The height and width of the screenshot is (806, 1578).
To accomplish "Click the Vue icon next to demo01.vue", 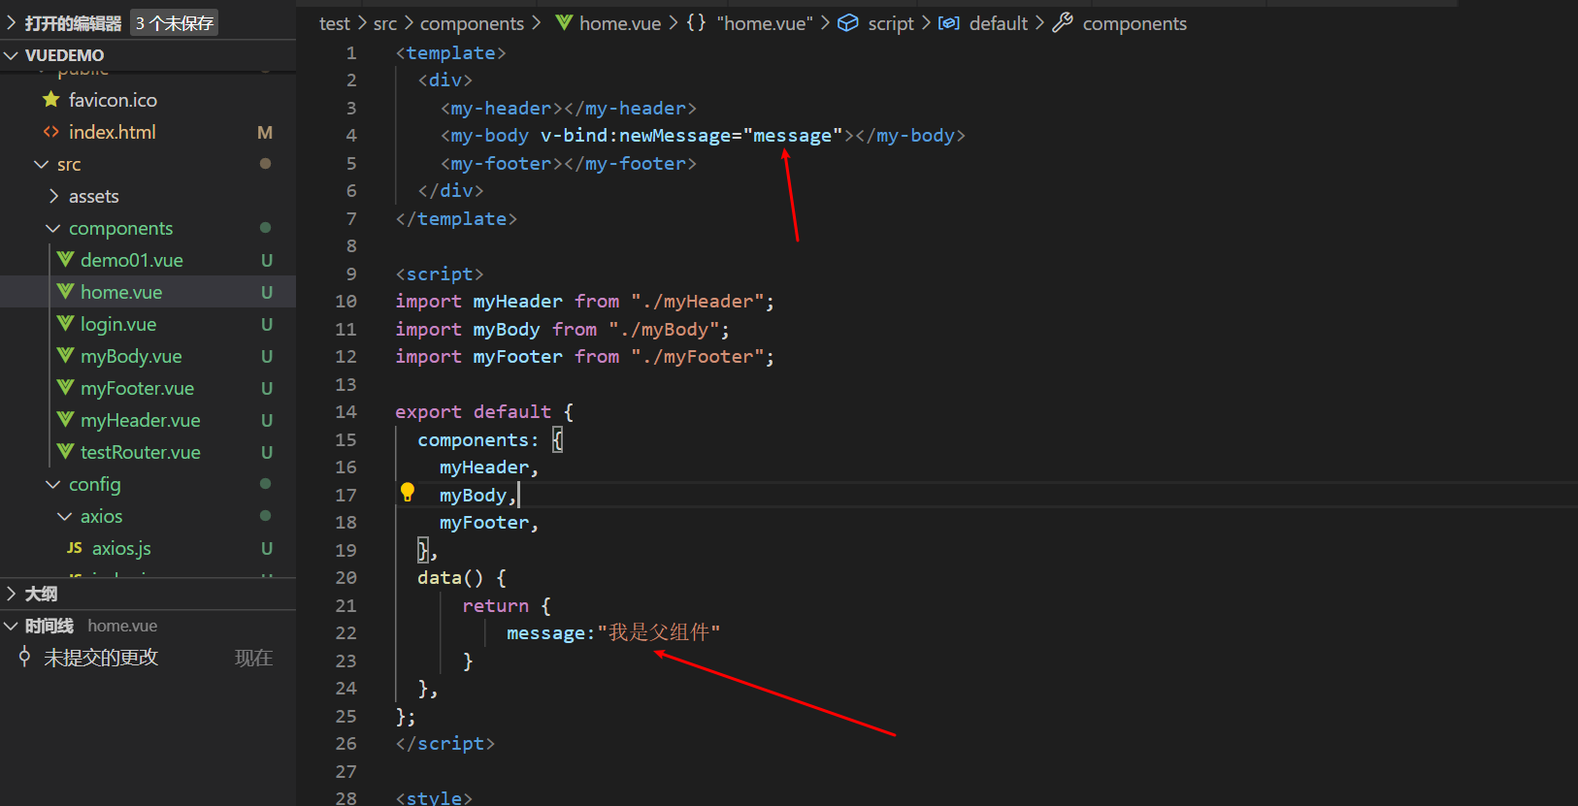I will point(65,259).
